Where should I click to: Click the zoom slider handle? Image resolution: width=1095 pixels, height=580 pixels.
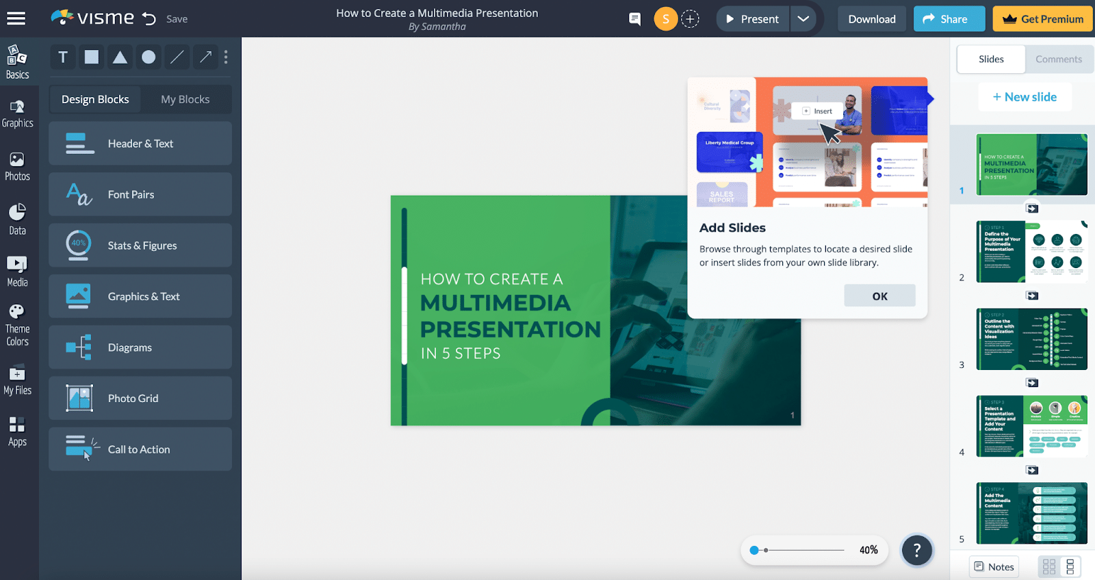[754, 550]
